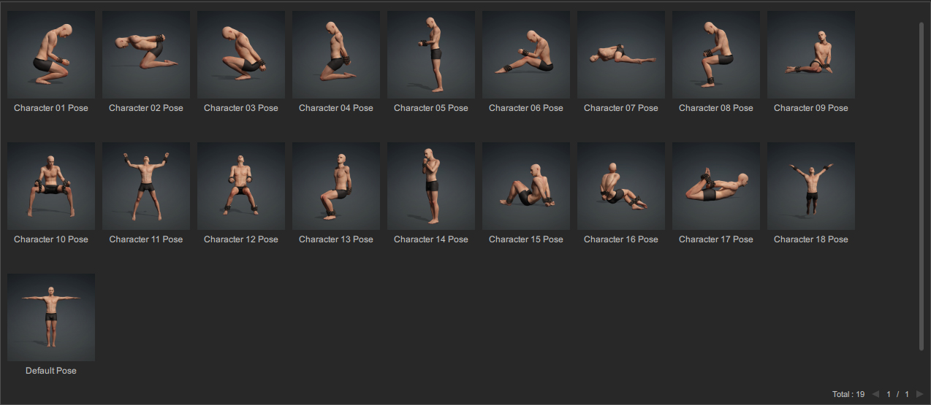The width and height of the screenshot is (931, 405).
Task: Click the vertical scrollbar on the right
Action: click(921, 186)
